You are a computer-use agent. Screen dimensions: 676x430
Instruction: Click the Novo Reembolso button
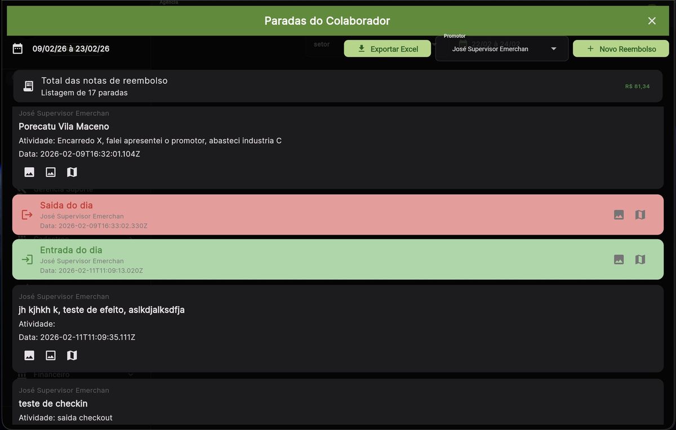tap(621, 49)
